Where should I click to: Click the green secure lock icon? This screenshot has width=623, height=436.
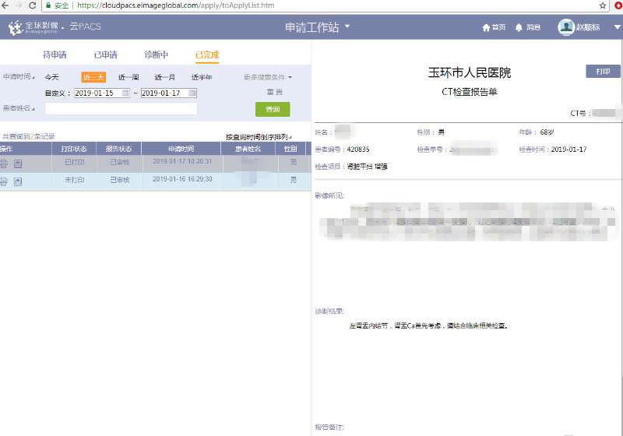pos(48,5)
